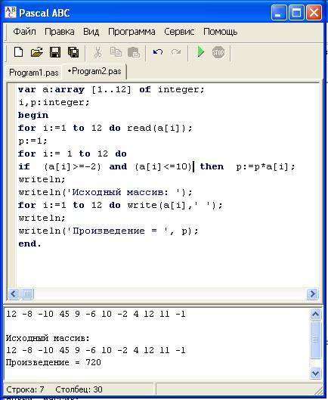The image size is (328, 400).
Task: Click the editor's horizontal scroll right arrow
Action: point(312,294)
